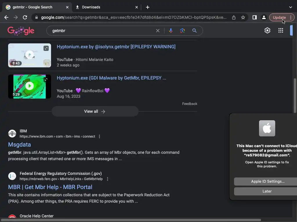Open Google quick settings gear

(x=267, y=30)
